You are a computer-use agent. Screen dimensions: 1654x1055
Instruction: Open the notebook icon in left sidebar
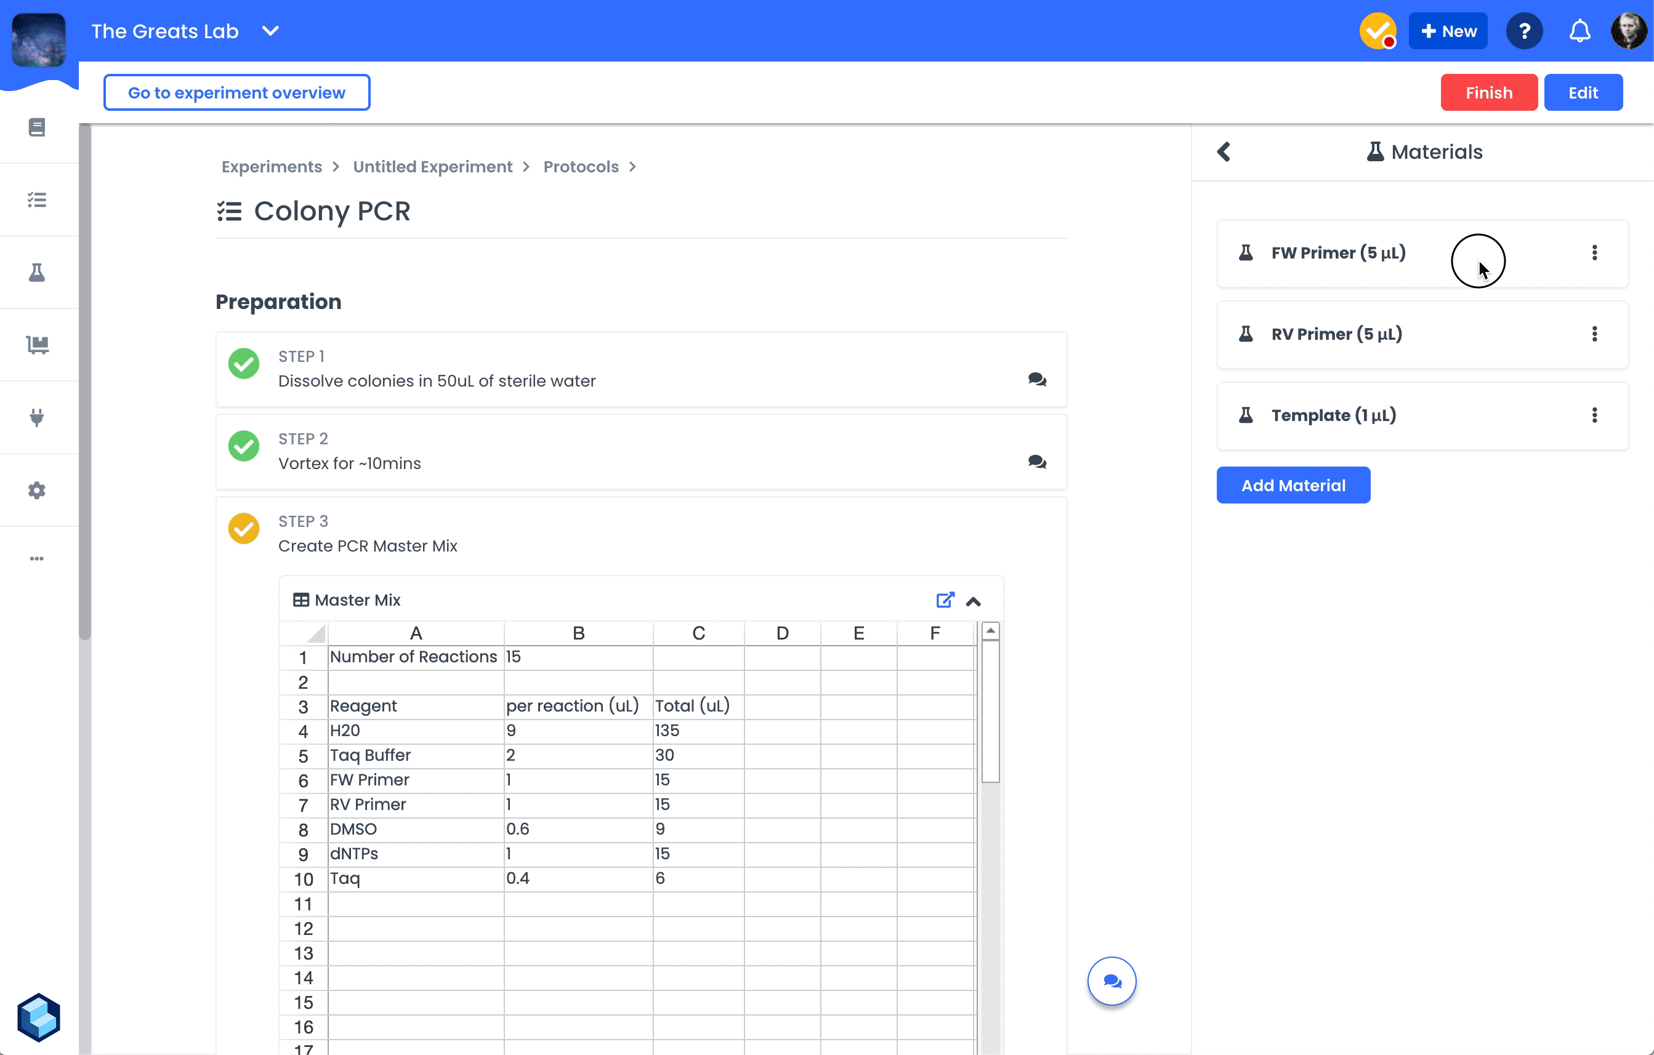coord(37,127)
